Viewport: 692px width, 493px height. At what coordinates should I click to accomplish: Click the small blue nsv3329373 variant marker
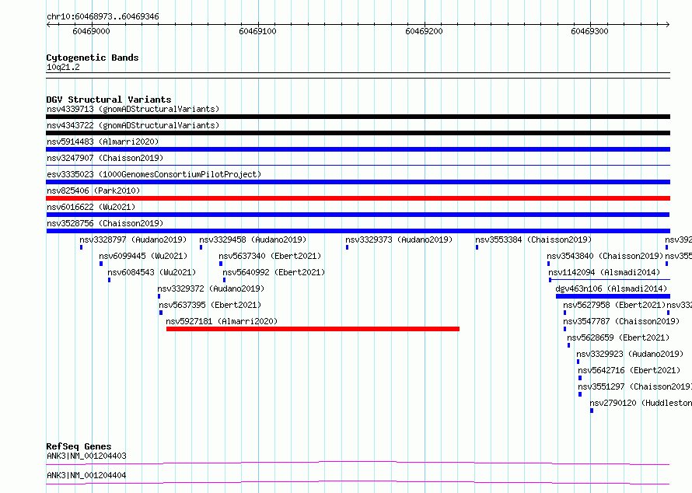[x=348, y=247]
